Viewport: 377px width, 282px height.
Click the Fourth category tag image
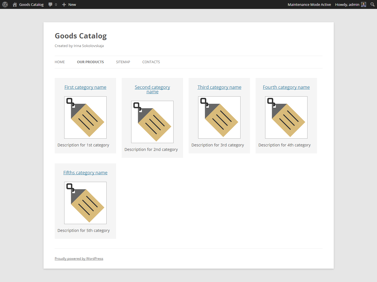(286, 117)
